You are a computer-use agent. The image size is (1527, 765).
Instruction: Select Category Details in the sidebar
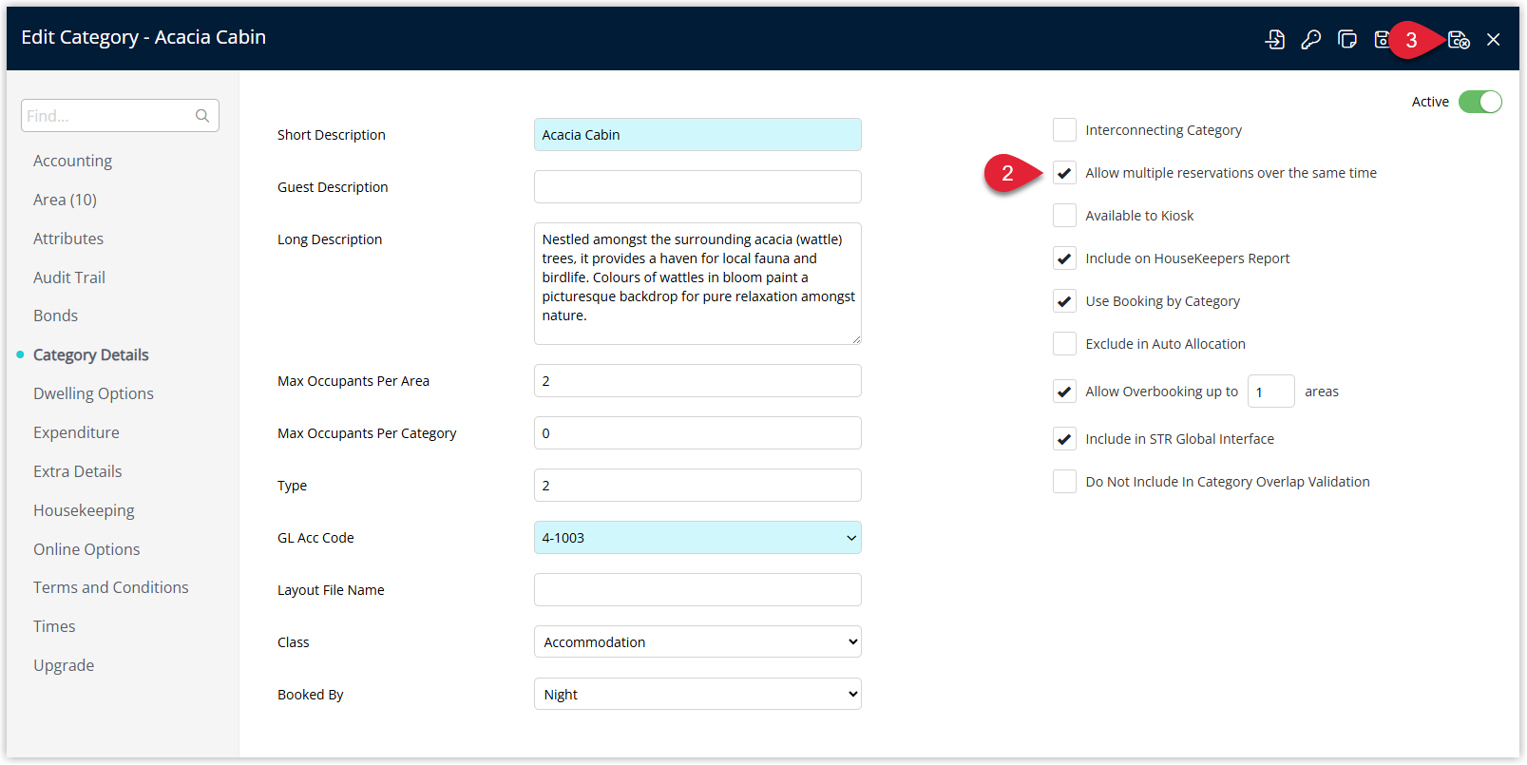pos(91,354)
